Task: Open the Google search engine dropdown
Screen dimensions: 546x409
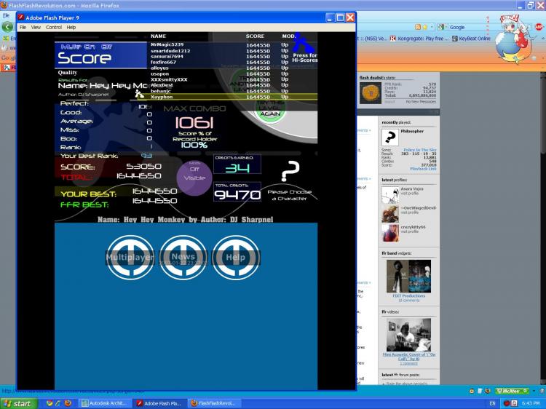Action: pyautogui.click(x=442, y=27)
